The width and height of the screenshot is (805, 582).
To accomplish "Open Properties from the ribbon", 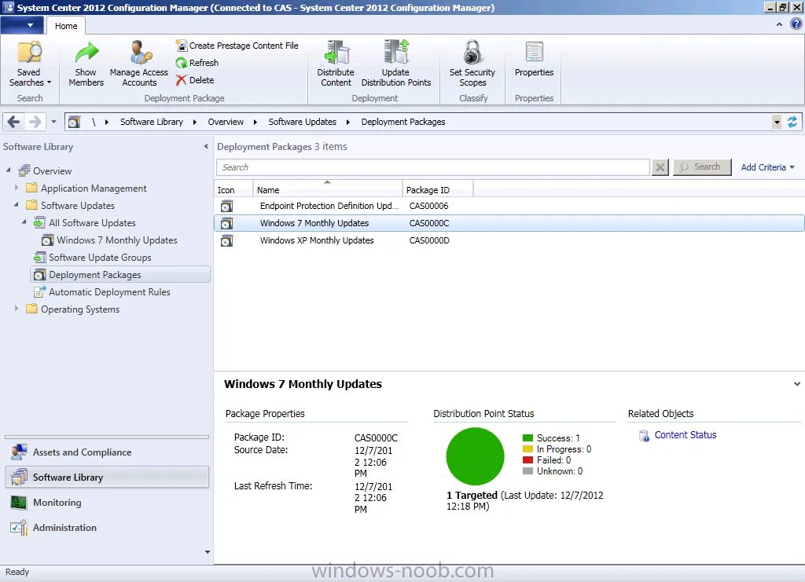I will coord(534,59).
